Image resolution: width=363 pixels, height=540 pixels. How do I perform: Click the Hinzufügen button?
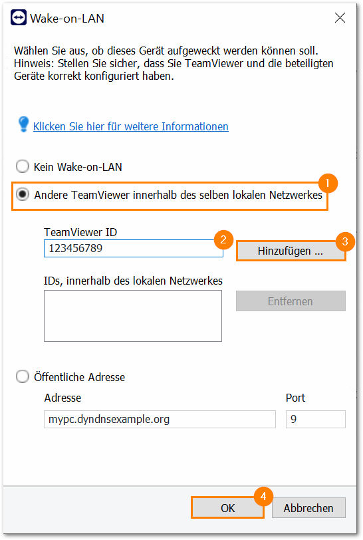(x=291, y=251)
